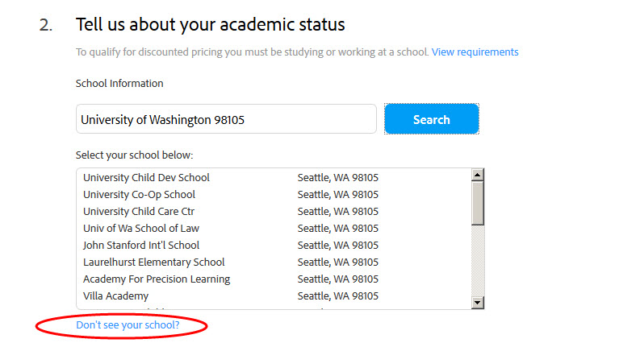Click Seattle, WA 98105 beside Univ of Wa Law
The image size is (640, 343).
(338, 228)
